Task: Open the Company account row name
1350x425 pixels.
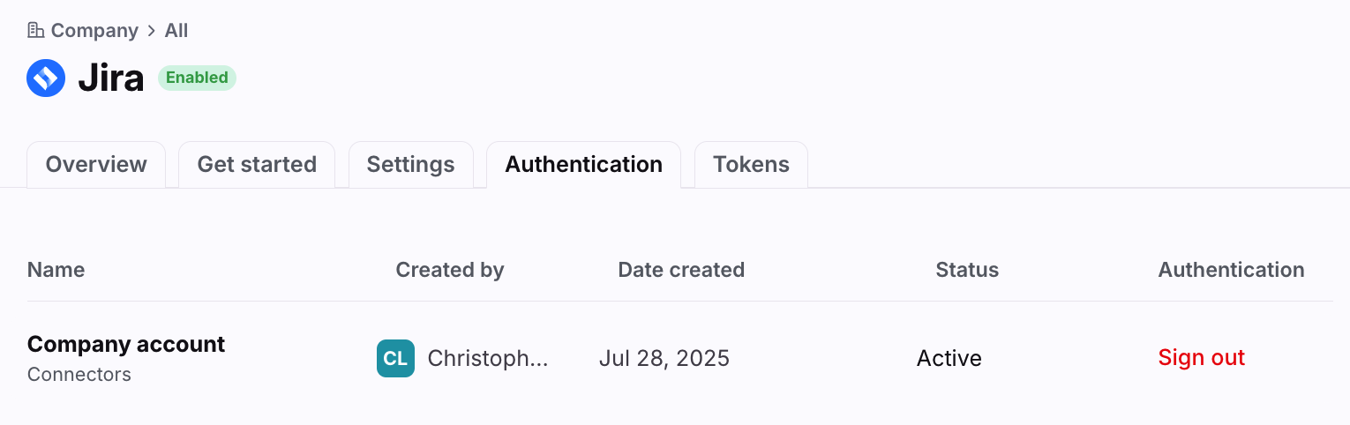Action: 126,344
